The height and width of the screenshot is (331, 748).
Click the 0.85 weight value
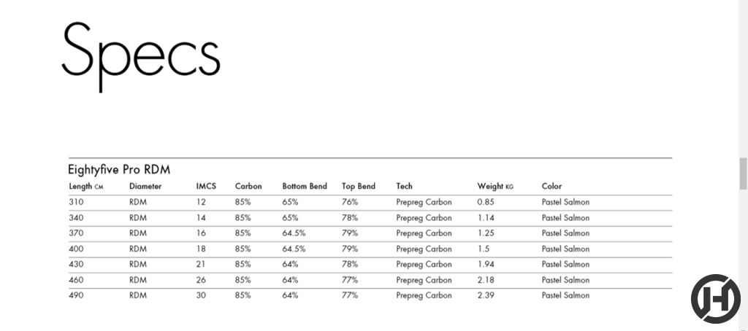pyautogui.click(x=486, y=202)
